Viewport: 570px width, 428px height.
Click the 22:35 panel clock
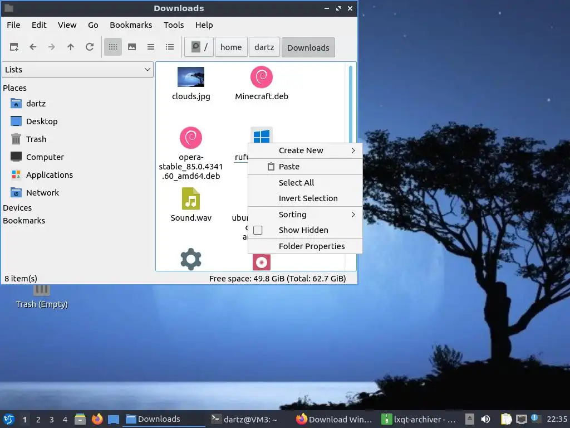pyautogui.click(x=557, y=419)
